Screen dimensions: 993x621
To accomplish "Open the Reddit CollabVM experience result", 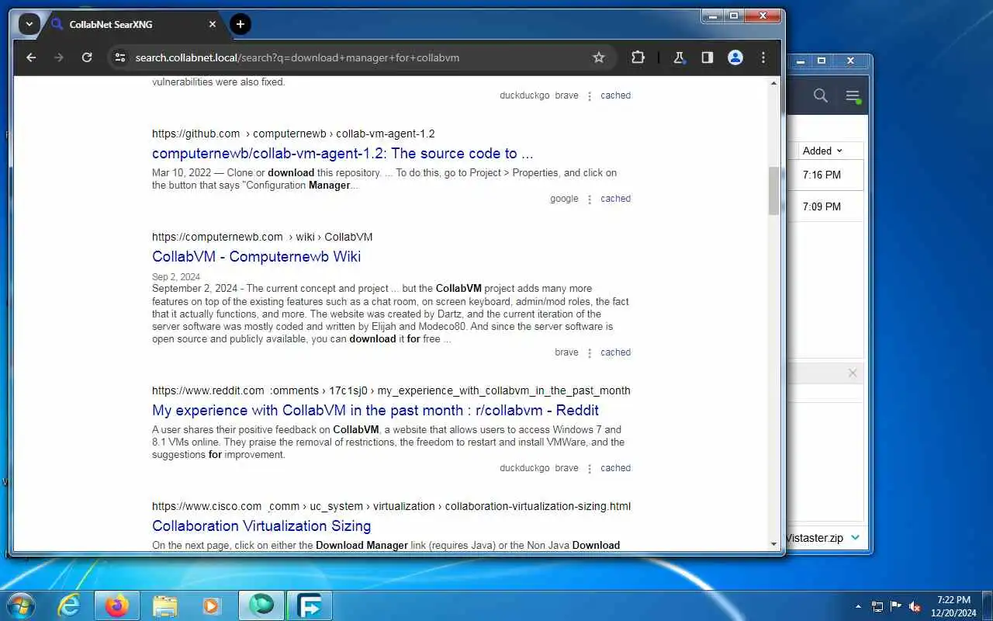I will 375,411.
